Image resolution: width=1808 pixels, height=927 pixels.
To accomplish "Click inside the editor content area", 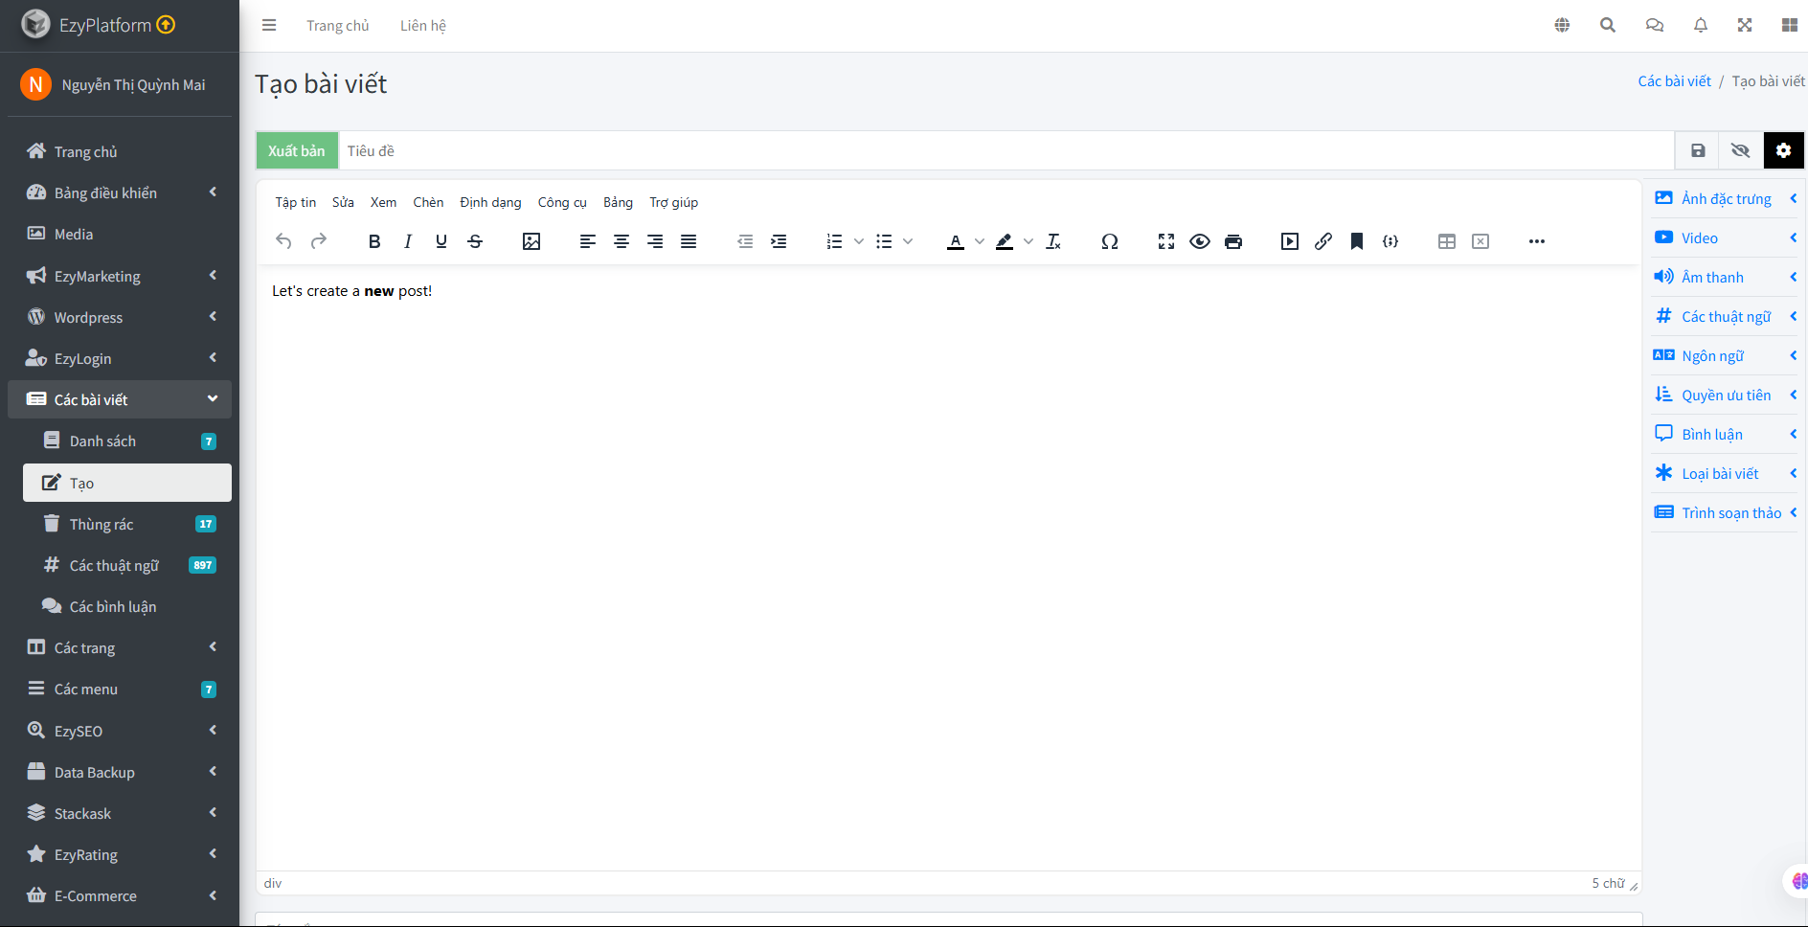I will click(948, 568).
